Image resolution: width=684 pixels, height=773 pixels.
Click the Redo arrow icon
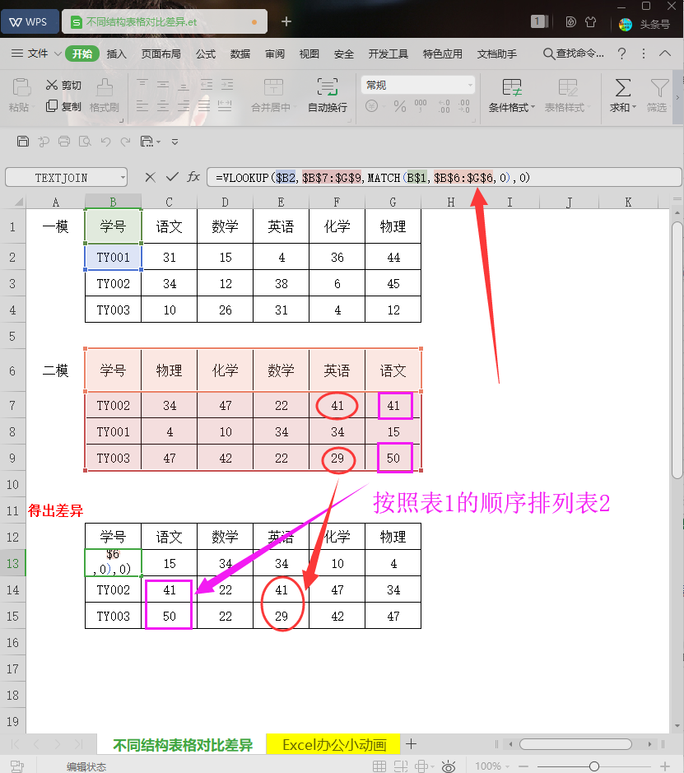(x=126, y=142)
